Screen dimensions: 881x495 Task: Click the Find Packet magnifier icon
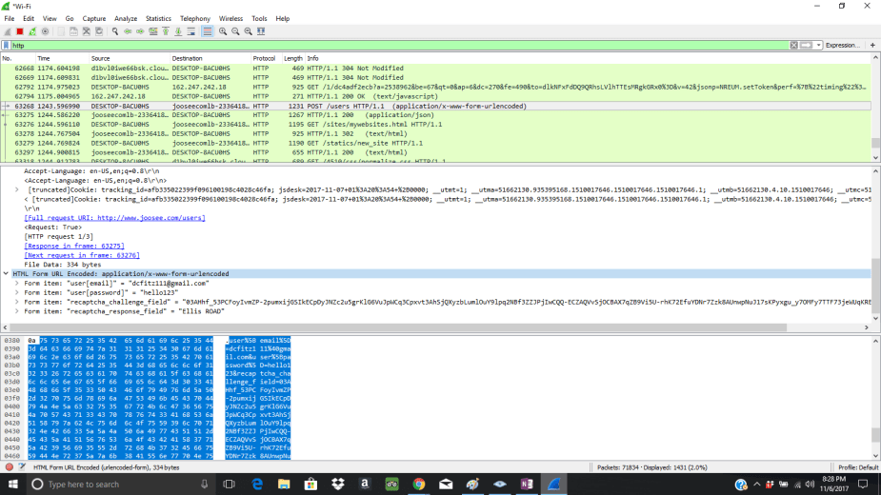tap(114, 31)
